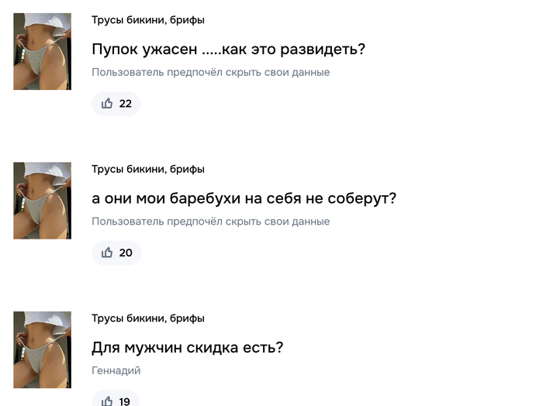
Task: Open 'Трусы бикини, брифы' above 'Пупок ужасен' question
Action: click(x=148, y=20)
